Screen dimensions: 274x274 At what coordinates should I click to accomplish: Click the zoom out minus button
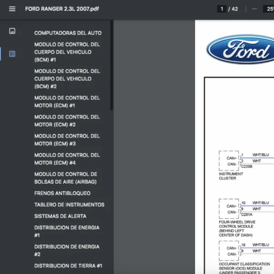254,9
